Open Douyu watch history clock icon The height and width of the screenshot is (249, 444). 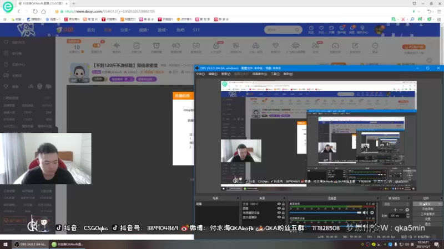click(311, 28)
